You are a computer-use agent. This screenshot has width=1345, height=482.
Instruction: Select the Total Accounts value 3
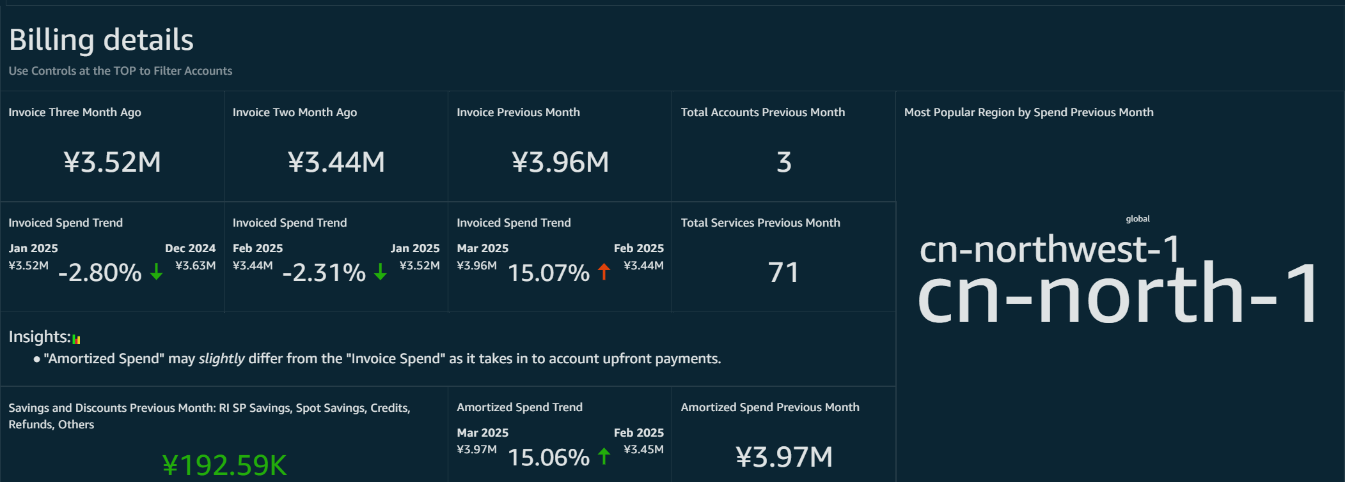click(784, 162)
